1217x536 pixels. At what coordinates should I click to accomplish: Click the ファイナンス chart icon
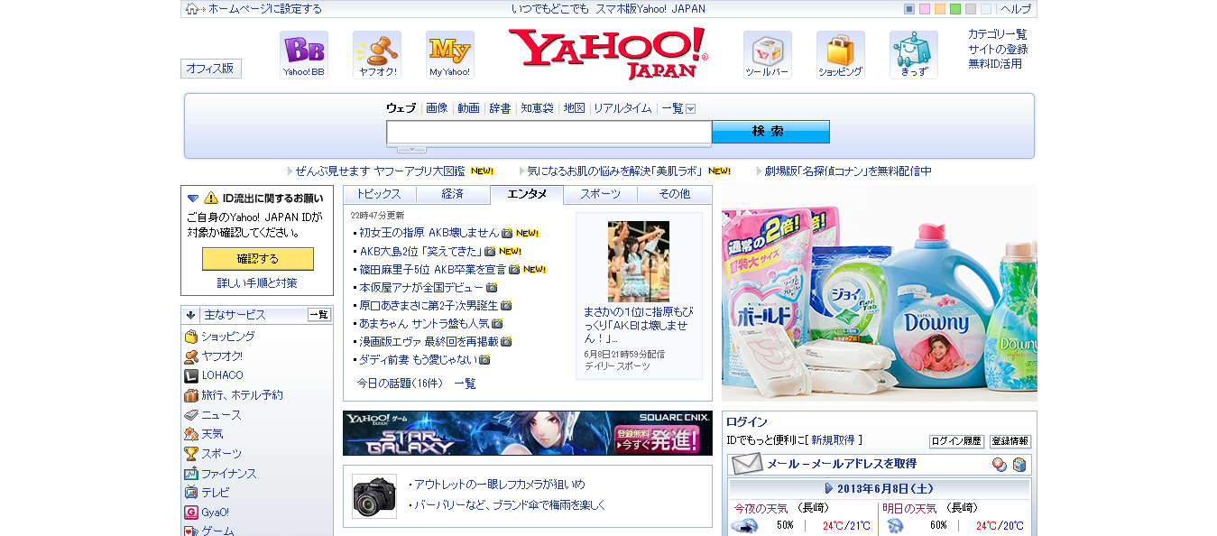click(x=191, y=474)
